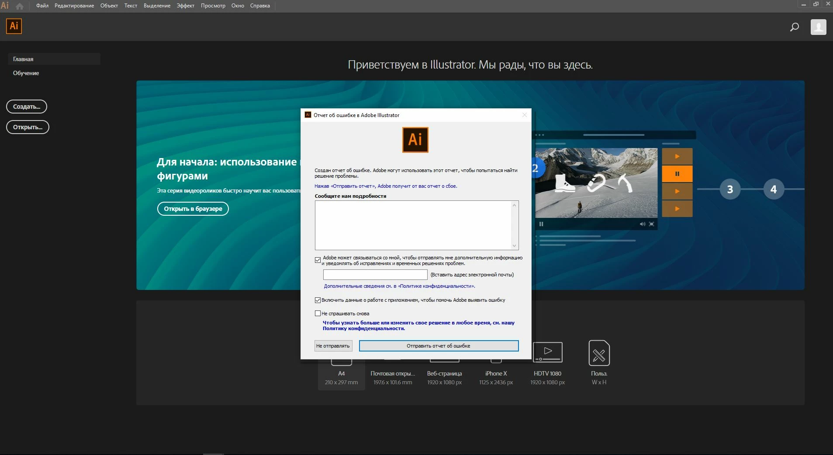Select the Веб-страница preset label
The image size is (833, 455).
pos(444,373)
